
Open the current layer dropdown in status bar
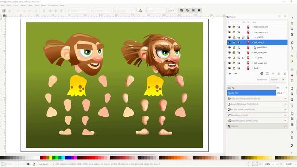[x=46, y=164]
